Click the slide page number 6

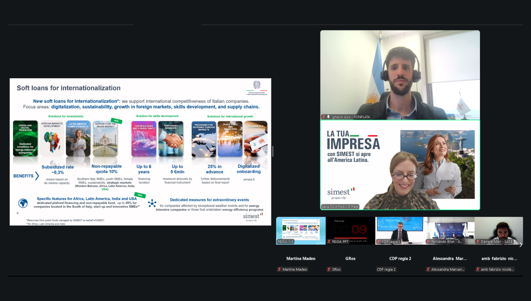pos(18,213)
